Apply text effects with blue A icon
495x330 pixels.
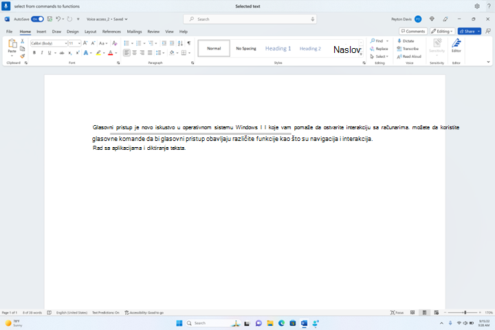86,53
